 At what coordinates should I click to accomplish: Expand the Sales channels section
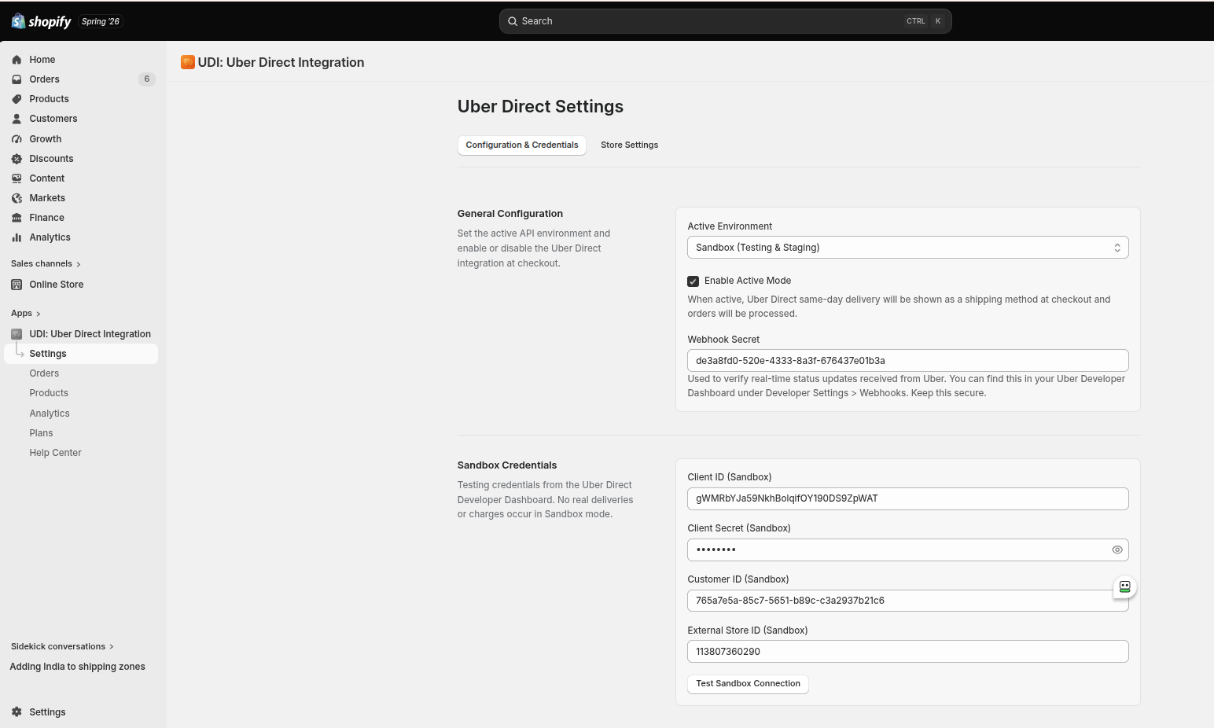[46, 264]
